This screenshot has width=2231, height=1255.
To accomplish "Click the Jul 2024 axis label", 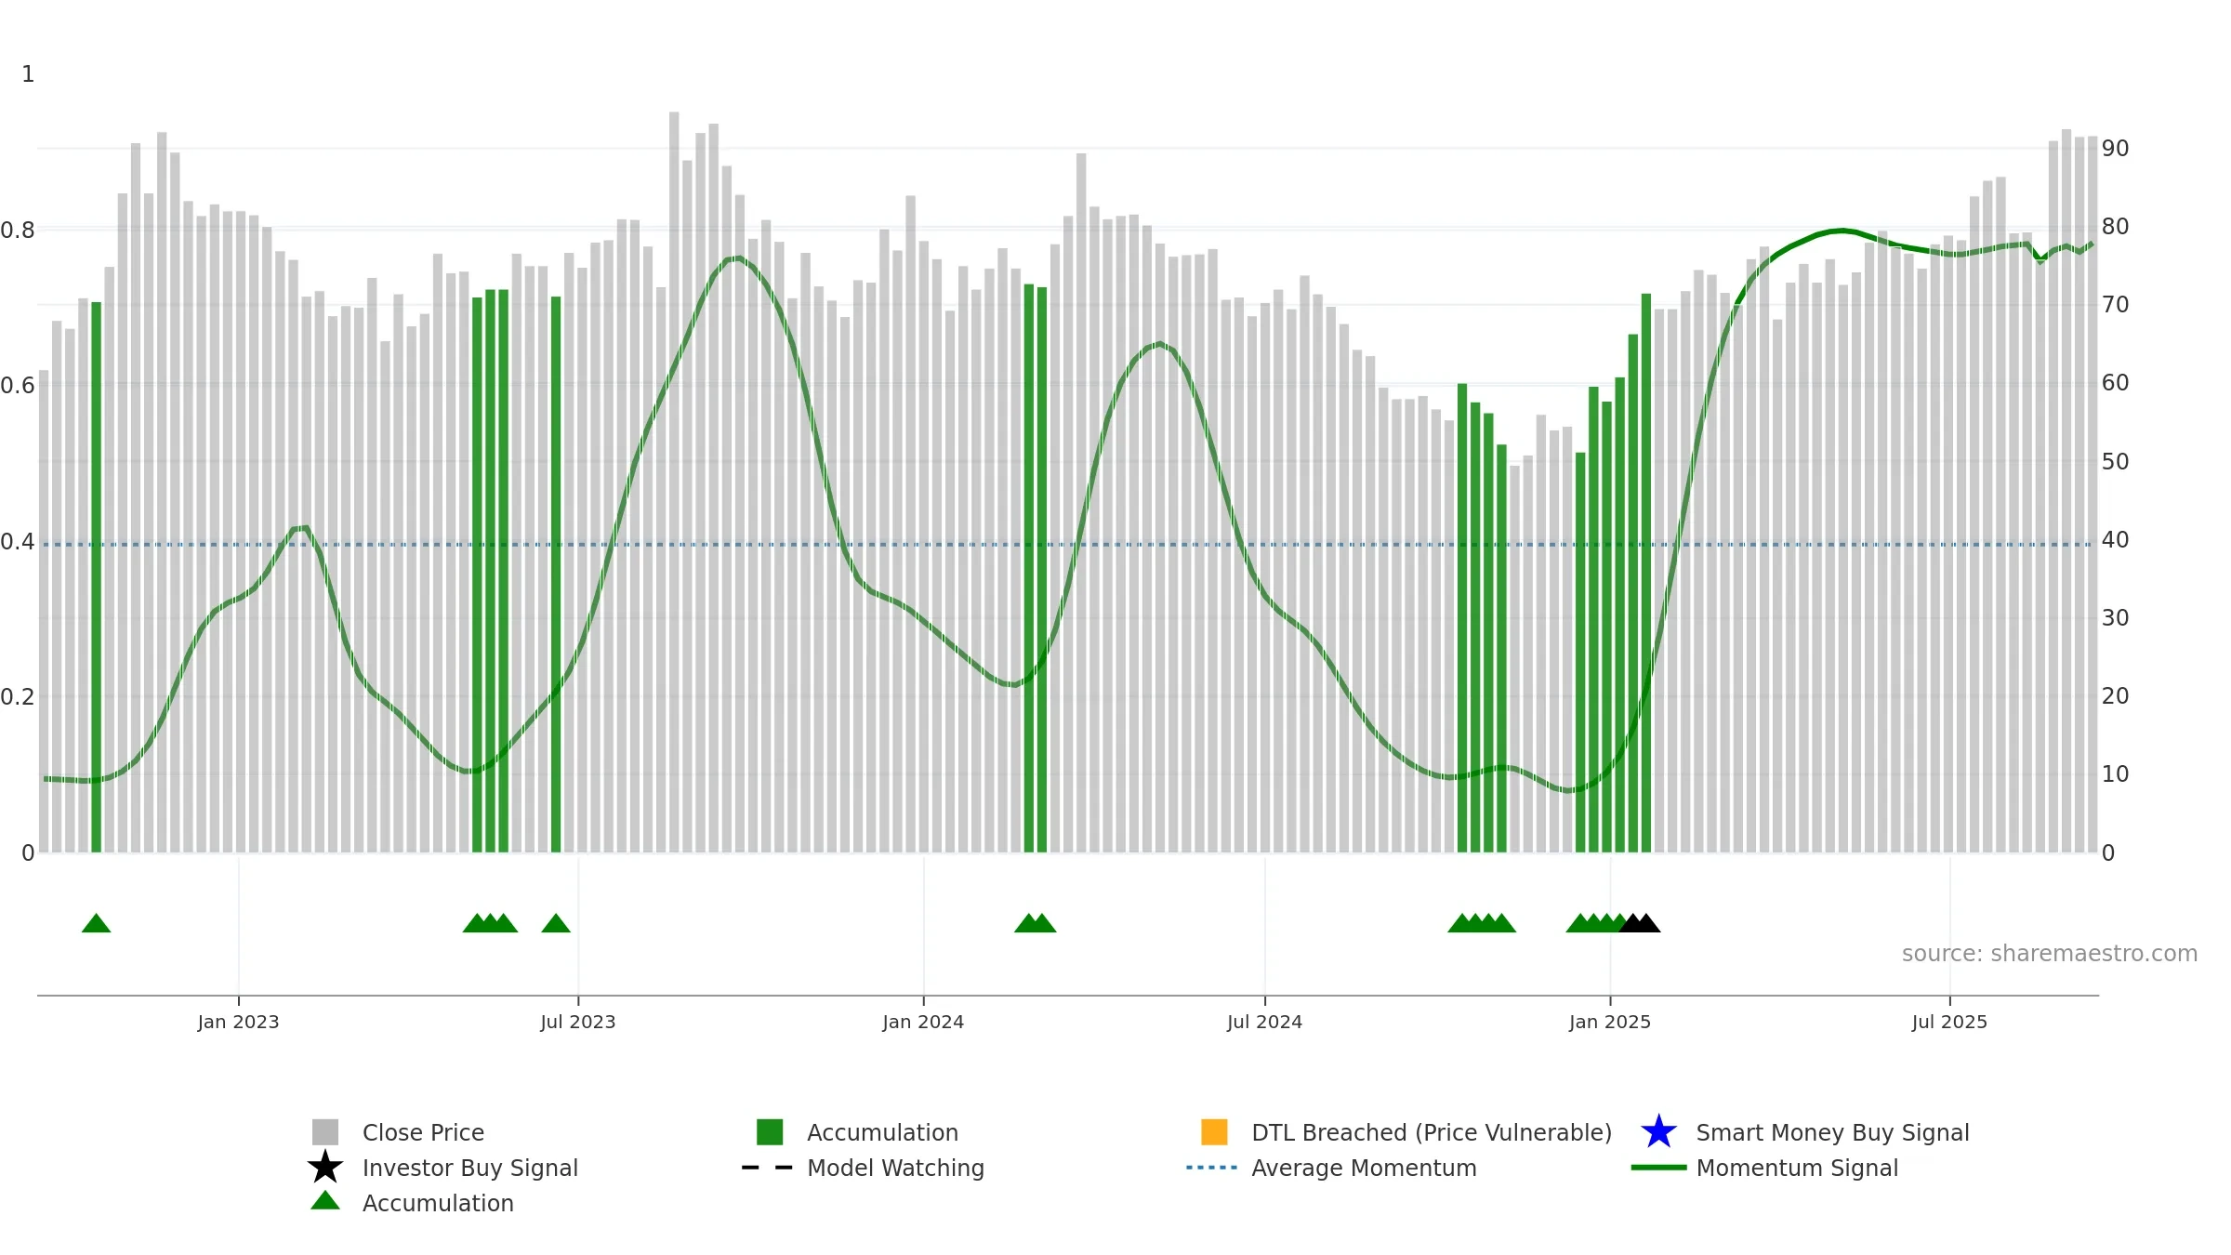I will click(x=1264, y=1023).
